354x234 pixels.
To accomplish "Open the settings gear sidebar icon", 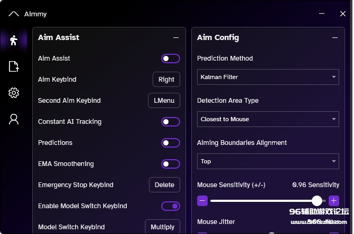I will pos(14,93).
